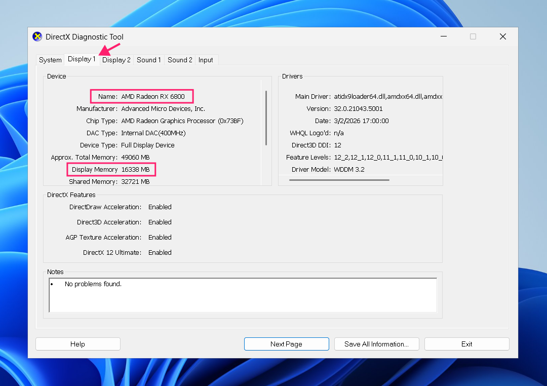Click the Drivers panel horizontal scrollbar

click(x=339, y=180)
